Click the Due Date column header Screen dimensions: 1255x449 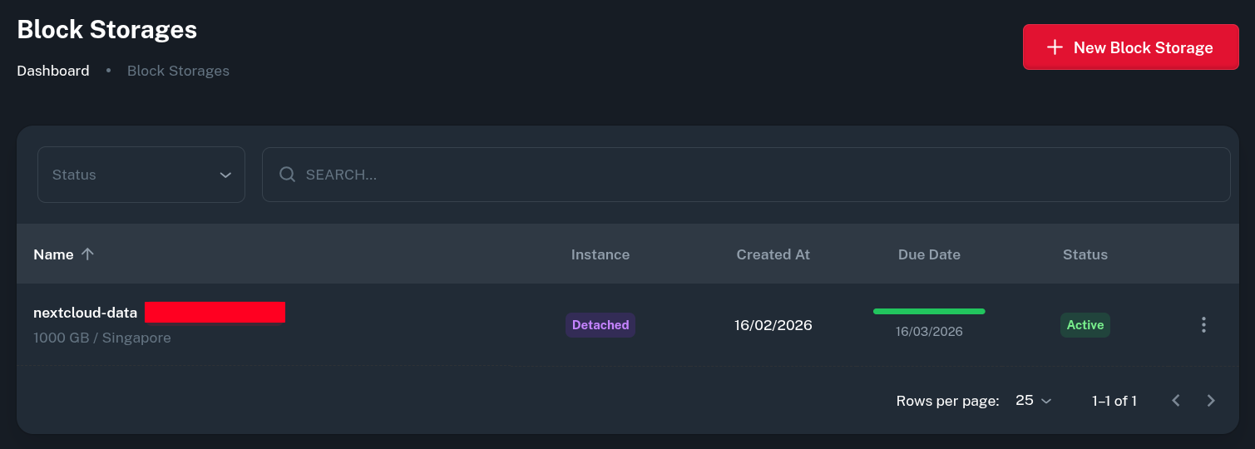(929, 254)
